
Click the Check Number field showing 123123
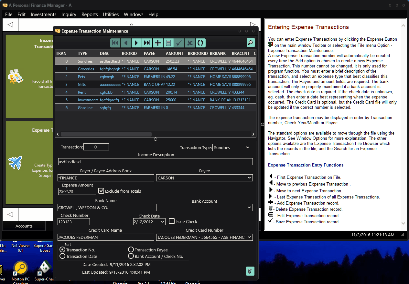click(x=74, y=222)
